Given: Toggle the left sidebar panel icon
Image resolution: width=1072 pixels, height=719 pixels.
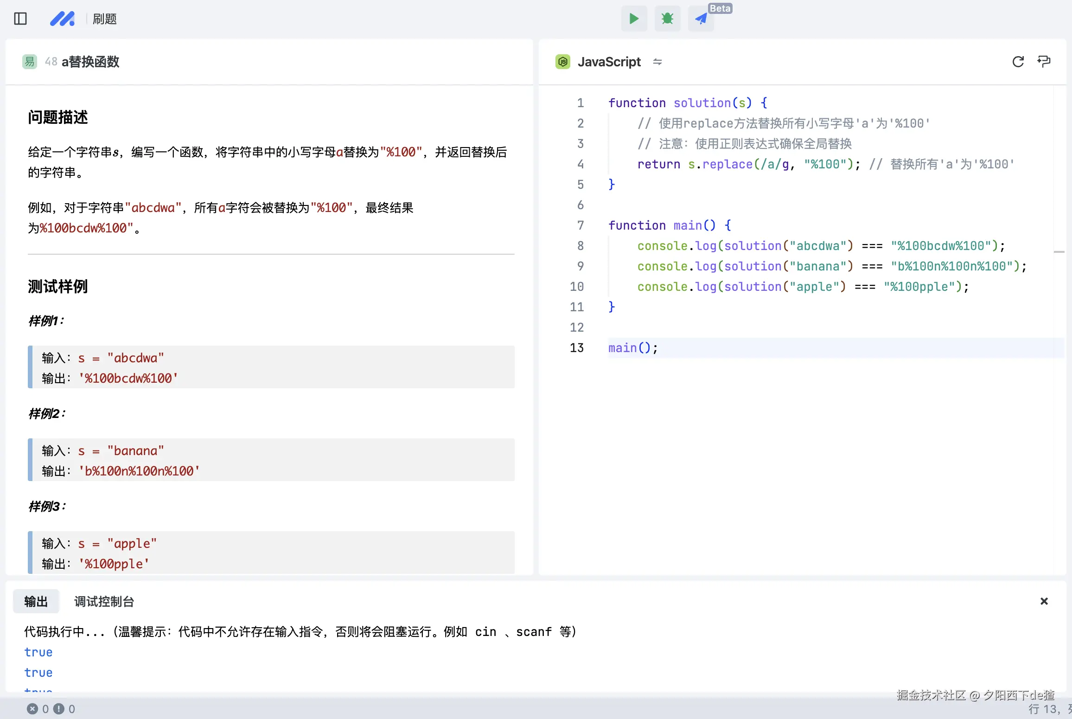Looking at the screenshot, I should pyautogui.click(x=20, y=19).
